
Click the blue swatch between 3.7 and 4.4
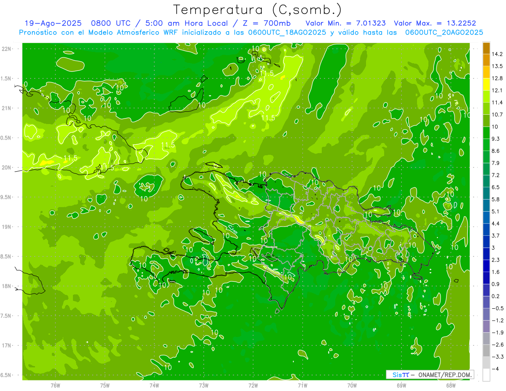click(x=486, y=229)
